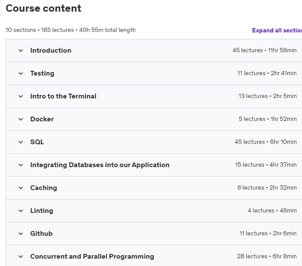This screenshot has height=266, width=302.
Task: Click '13 lectures • 2hr 5min' text
Action: (267, 96)
